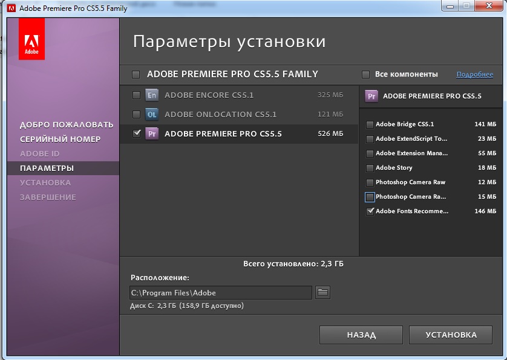Screen dimensions: 507x360
Task: Uncheck the Adobe Premiere Pro CS5.5 checkbox
Action: coord(136,133)
